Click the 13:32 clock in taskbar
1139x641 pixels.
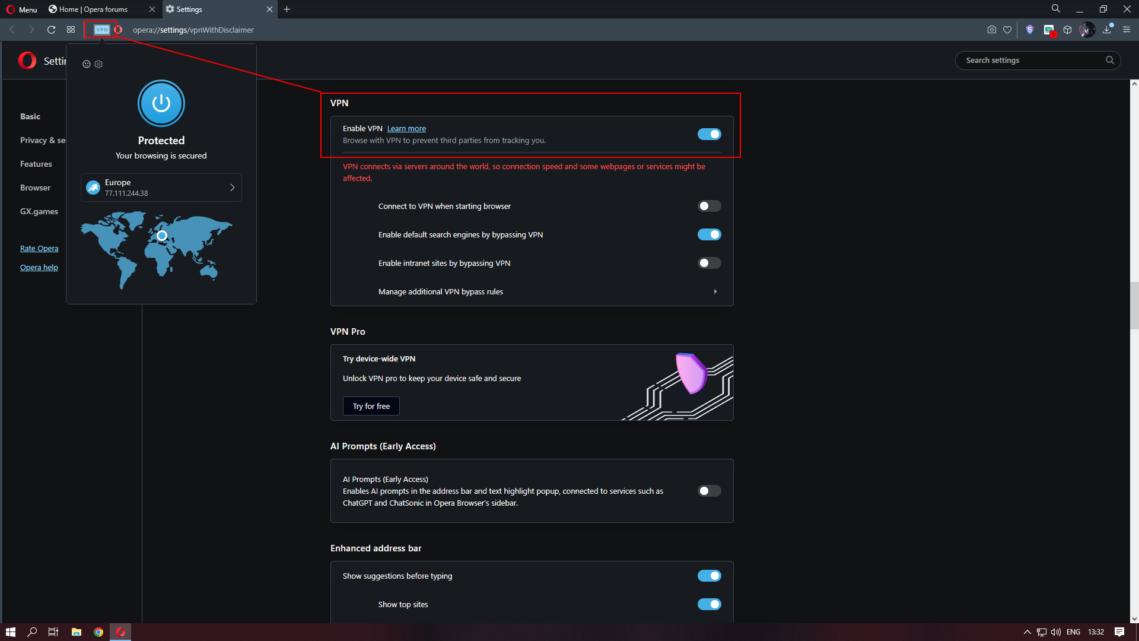coord(1096,632)
